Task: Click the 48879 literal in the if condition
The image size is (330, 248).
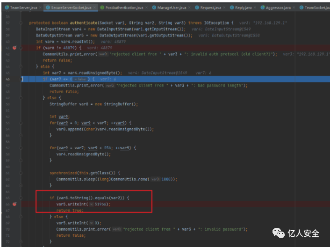Action: pos(69,48)
